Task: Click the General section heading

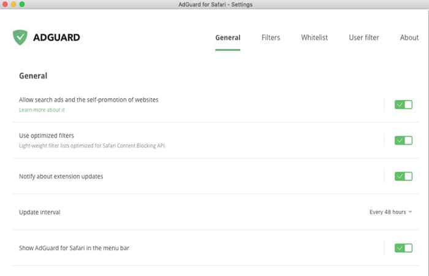Action: click(33, 76)
